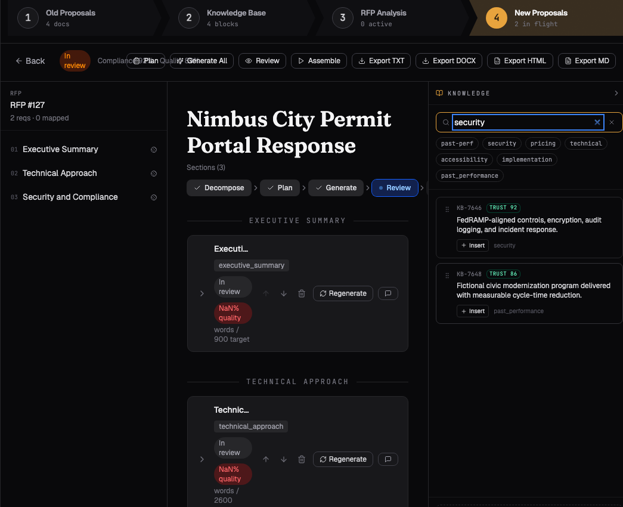The width and height of the screenshot is (623, 507).
Task: Click the search magnifier icon
Action: (x=446, y=122)
